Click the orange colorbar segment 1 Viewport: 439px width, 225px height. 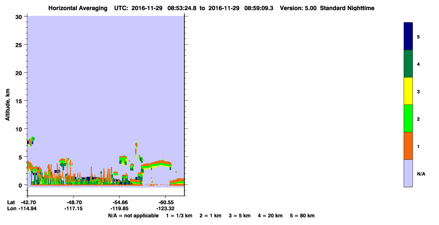pos(408,146)
